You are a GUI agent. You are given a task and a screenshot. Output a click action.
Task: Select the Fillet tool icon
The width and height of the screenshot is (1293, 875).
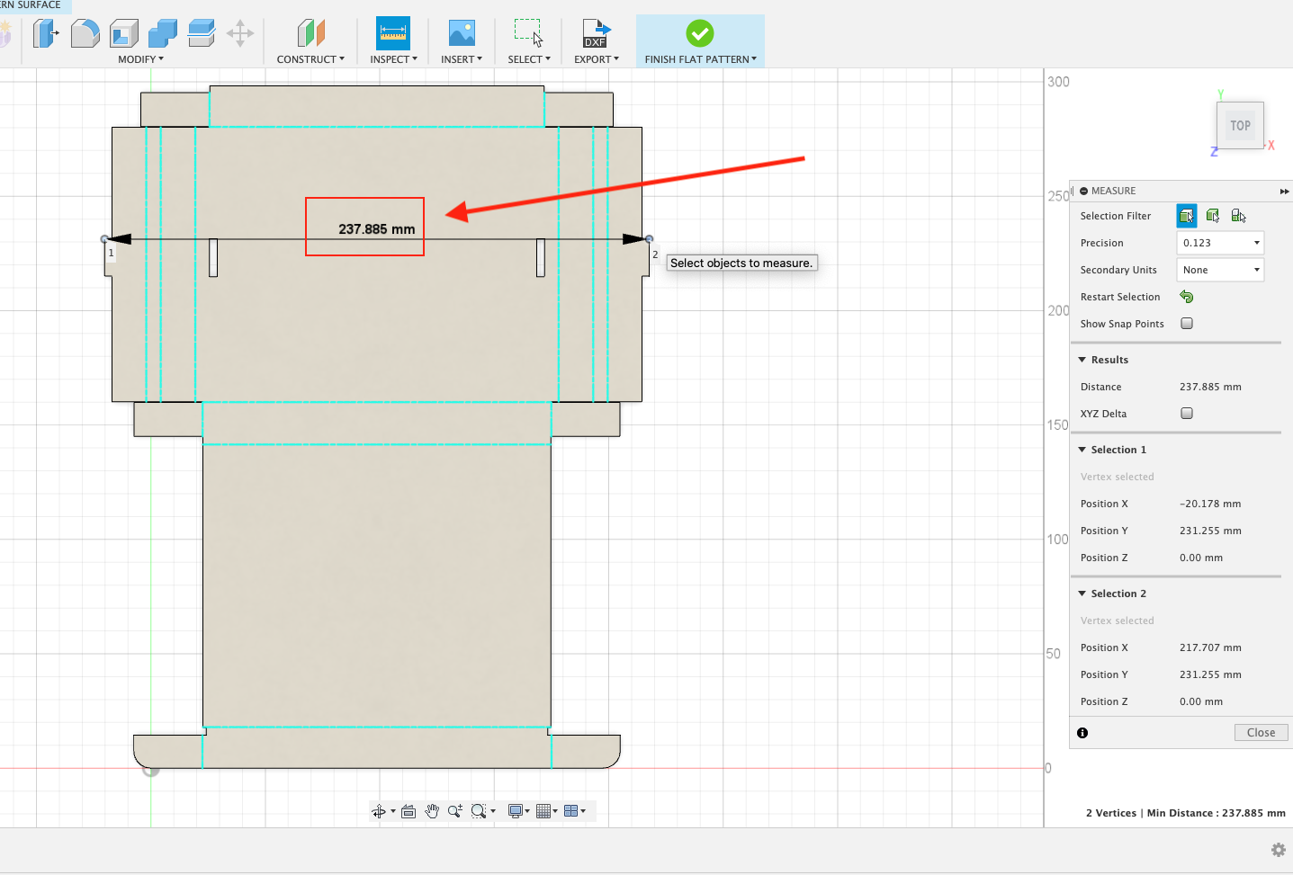[85, 34]
